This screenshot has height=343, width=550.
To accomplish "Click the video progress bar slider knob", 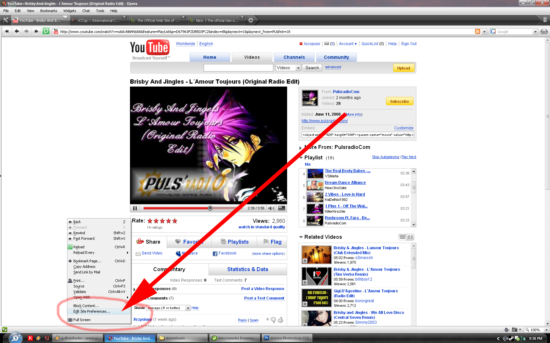I will (210, 208).
